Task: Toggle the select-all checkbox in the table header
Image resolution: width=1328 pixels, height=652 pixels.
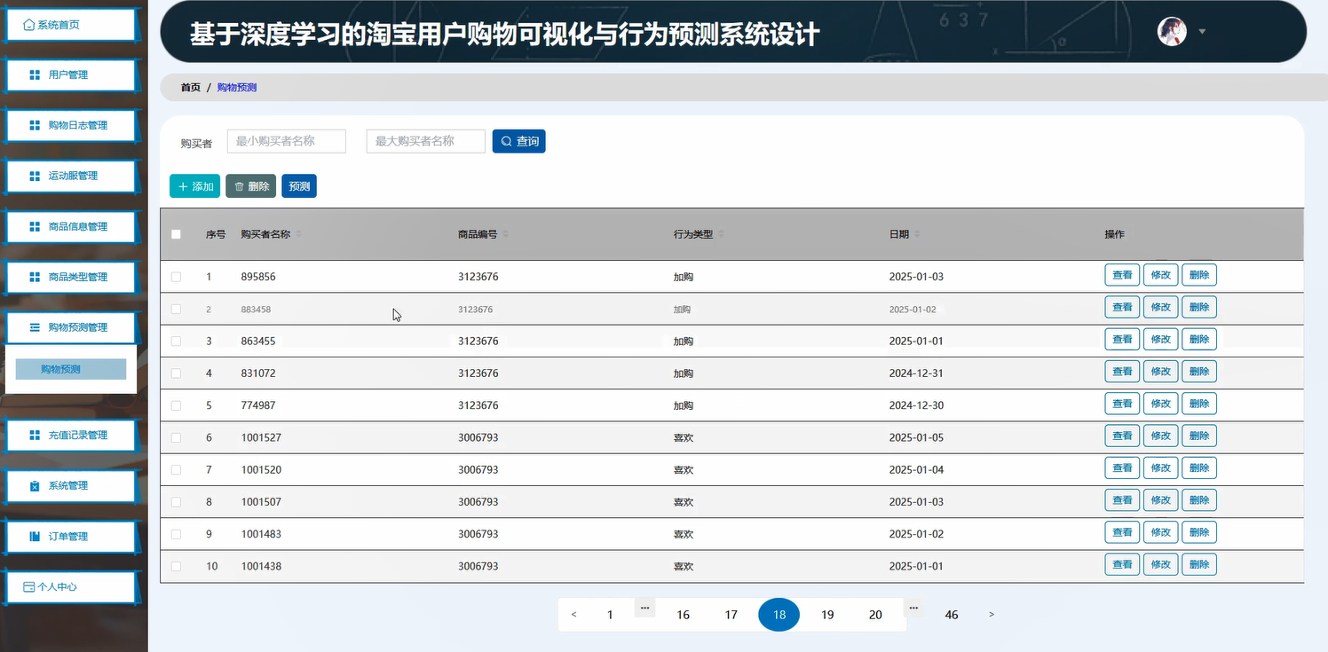Action: tap(176, 234)
